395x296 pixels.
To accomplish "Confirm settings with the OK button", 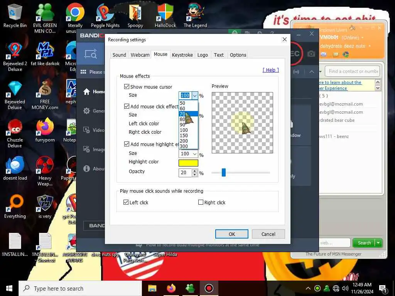I will (232, 234).
